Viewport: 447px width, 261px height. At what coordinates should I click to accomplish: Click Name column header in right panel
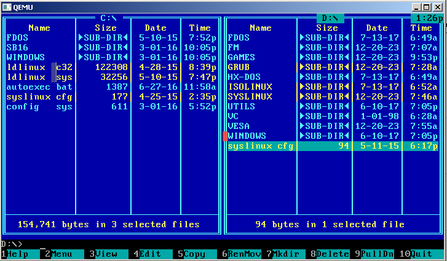pyautogui.click(x=261, y=28)
